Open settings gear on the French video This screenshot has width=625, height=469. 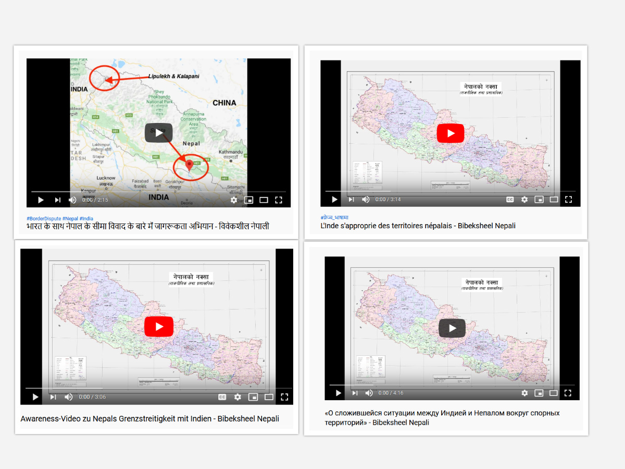click(524, 200)
